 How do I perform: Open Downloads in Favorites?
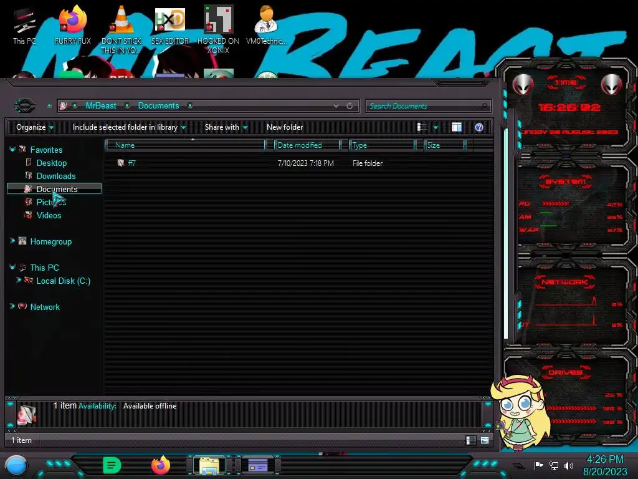pyautogui.click(x=55, y=176)
